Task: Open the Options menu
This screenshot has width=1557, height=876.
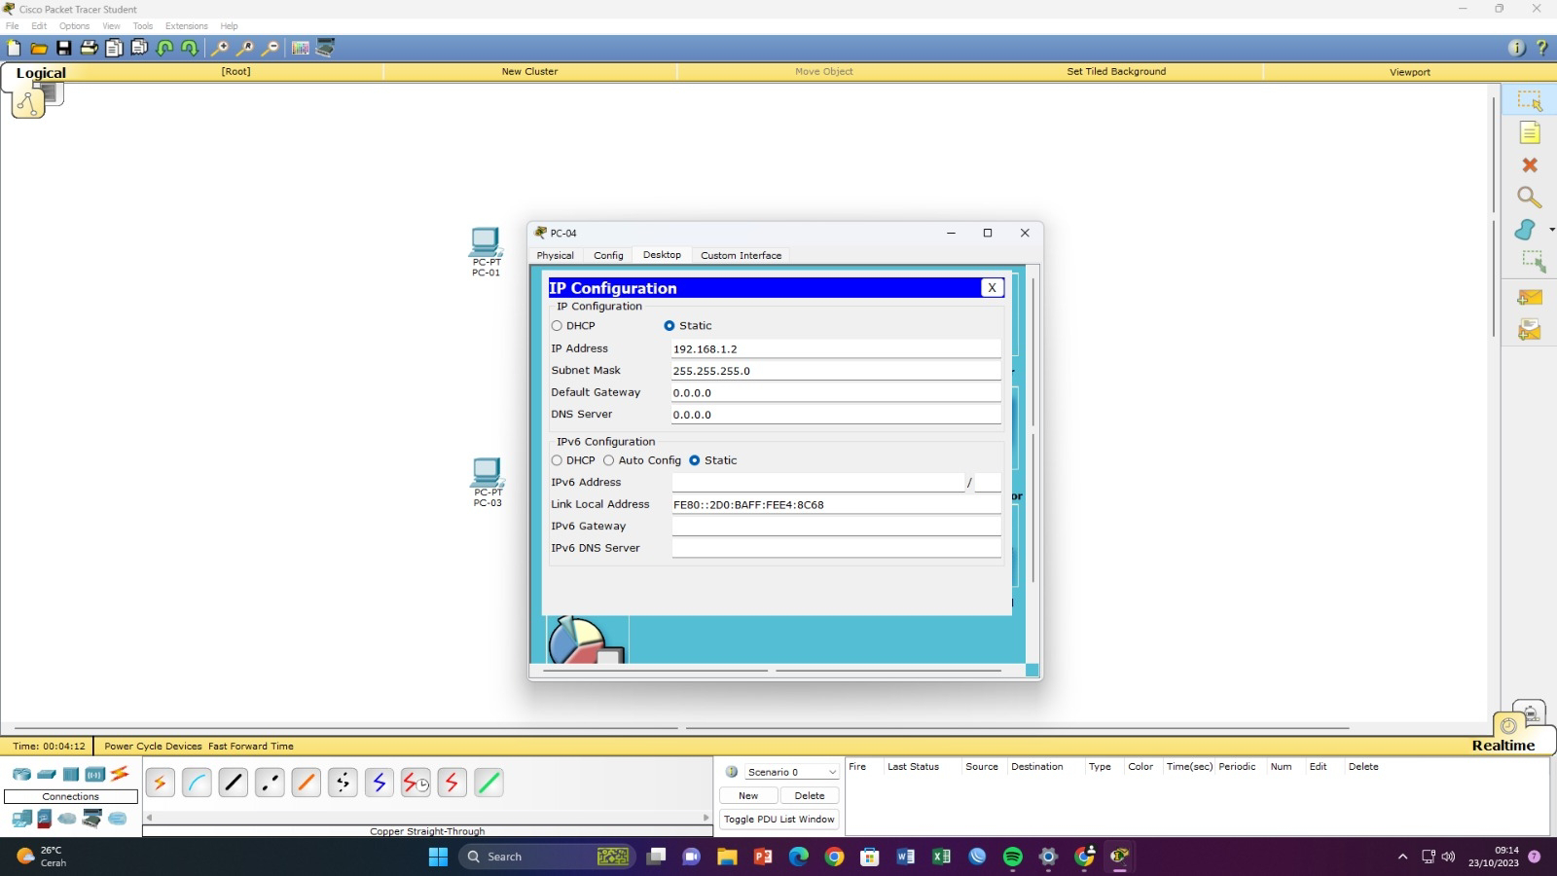Action: click(74, 26)
